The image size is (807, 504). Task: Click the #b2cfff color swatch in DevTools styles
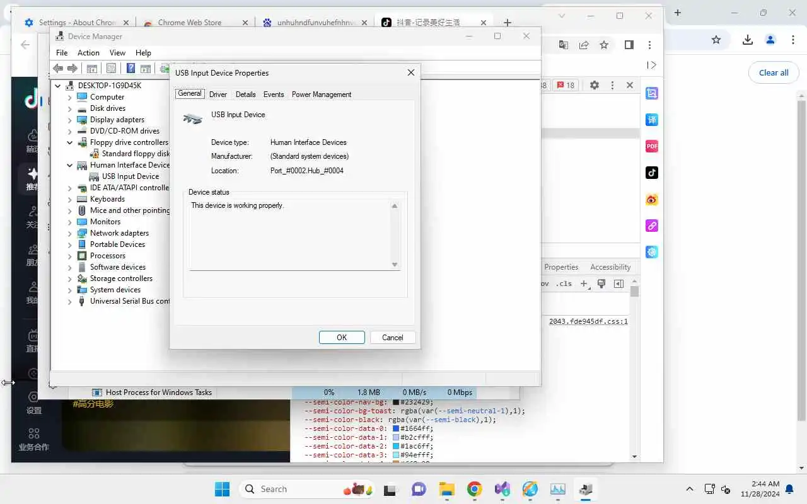tap(396, 437)
